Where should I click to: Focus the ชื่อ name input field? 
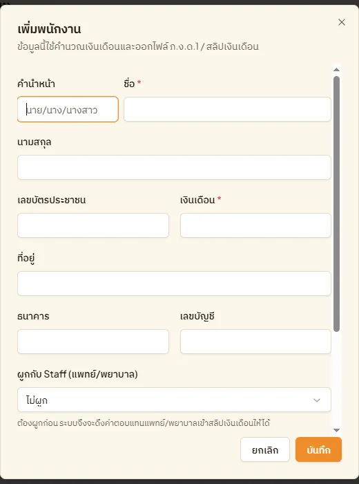pos(227,109)
